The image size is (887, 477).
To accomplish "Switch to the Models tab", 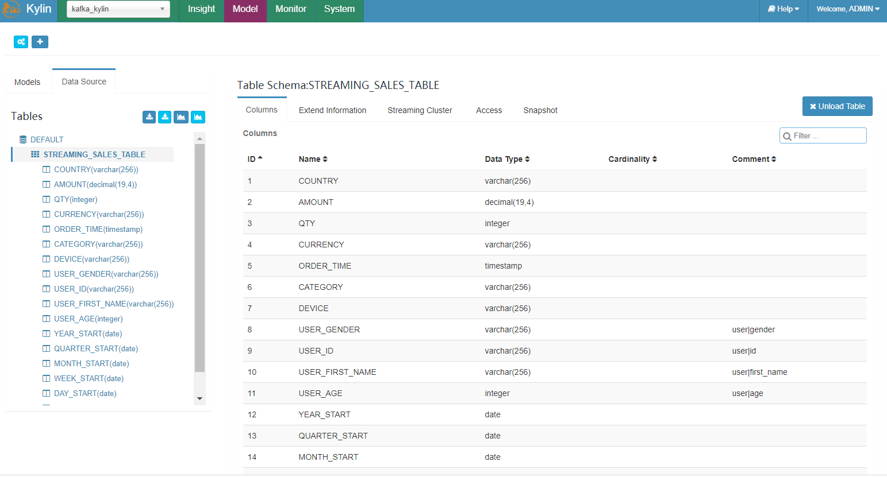I will click(x=28, y=82).
